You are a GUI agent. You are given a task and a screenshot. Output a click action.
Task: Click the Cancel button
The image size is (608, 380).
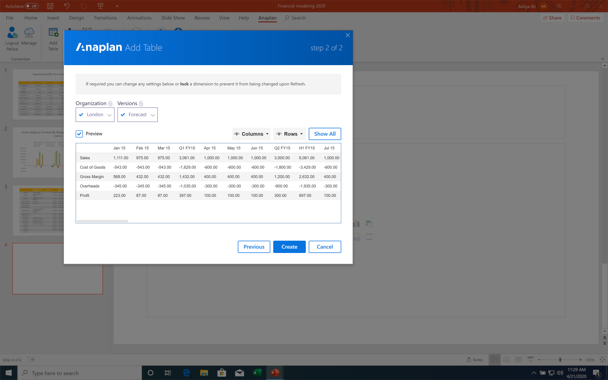325,247
